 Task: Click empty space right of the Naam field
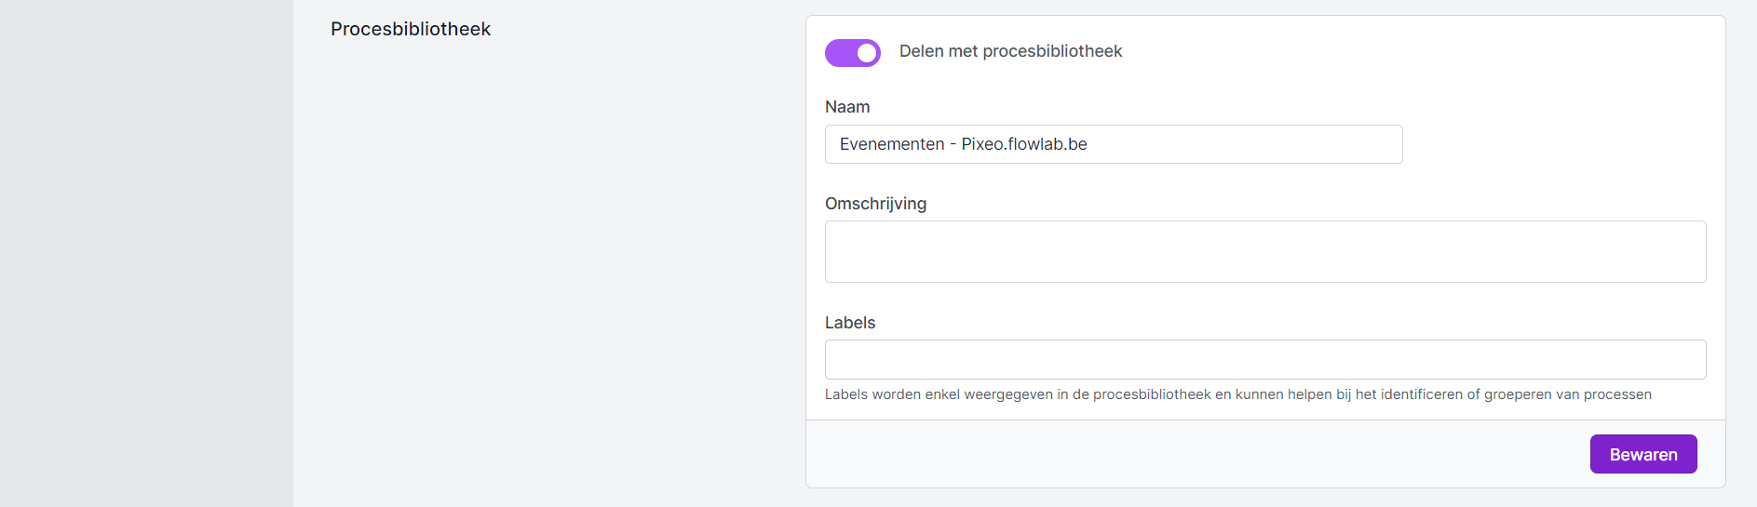click(1555, 144)
